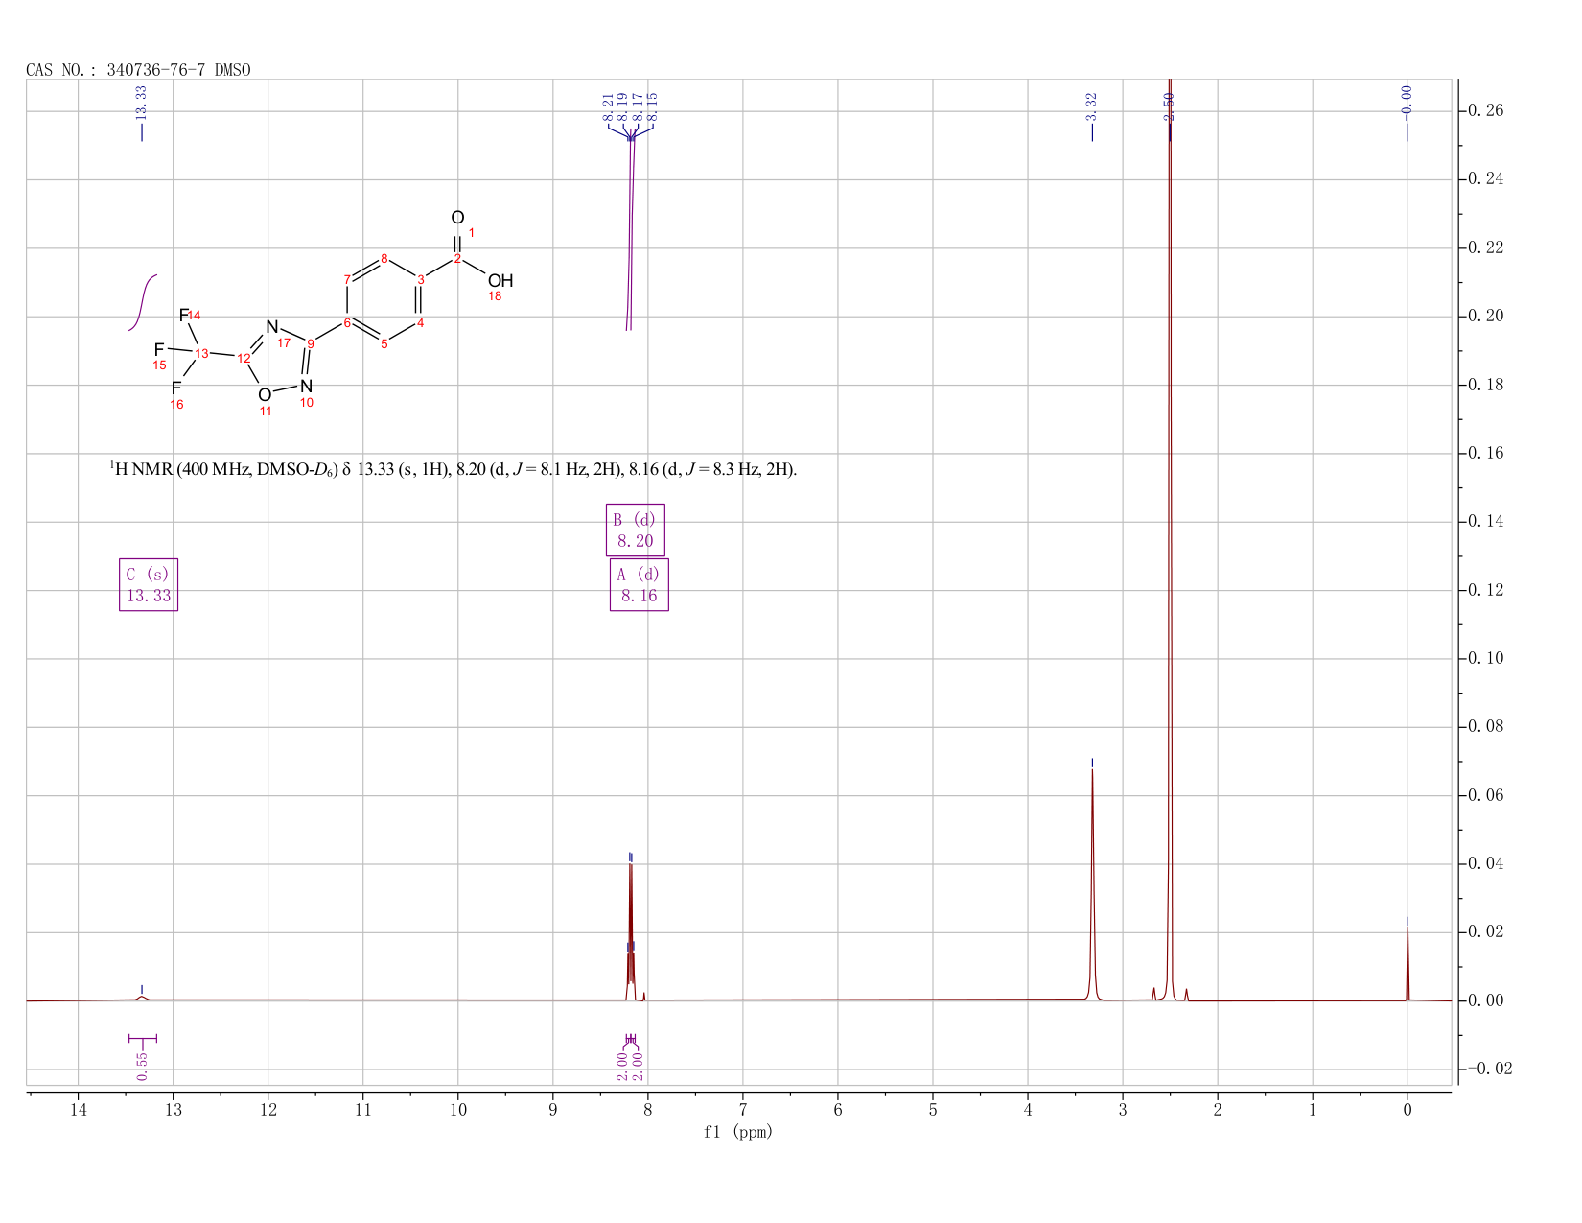Click the 13.33 peak label at top
This screenshot has width=1582, height=1223.
pyautogui.click(x=141, y=102)
